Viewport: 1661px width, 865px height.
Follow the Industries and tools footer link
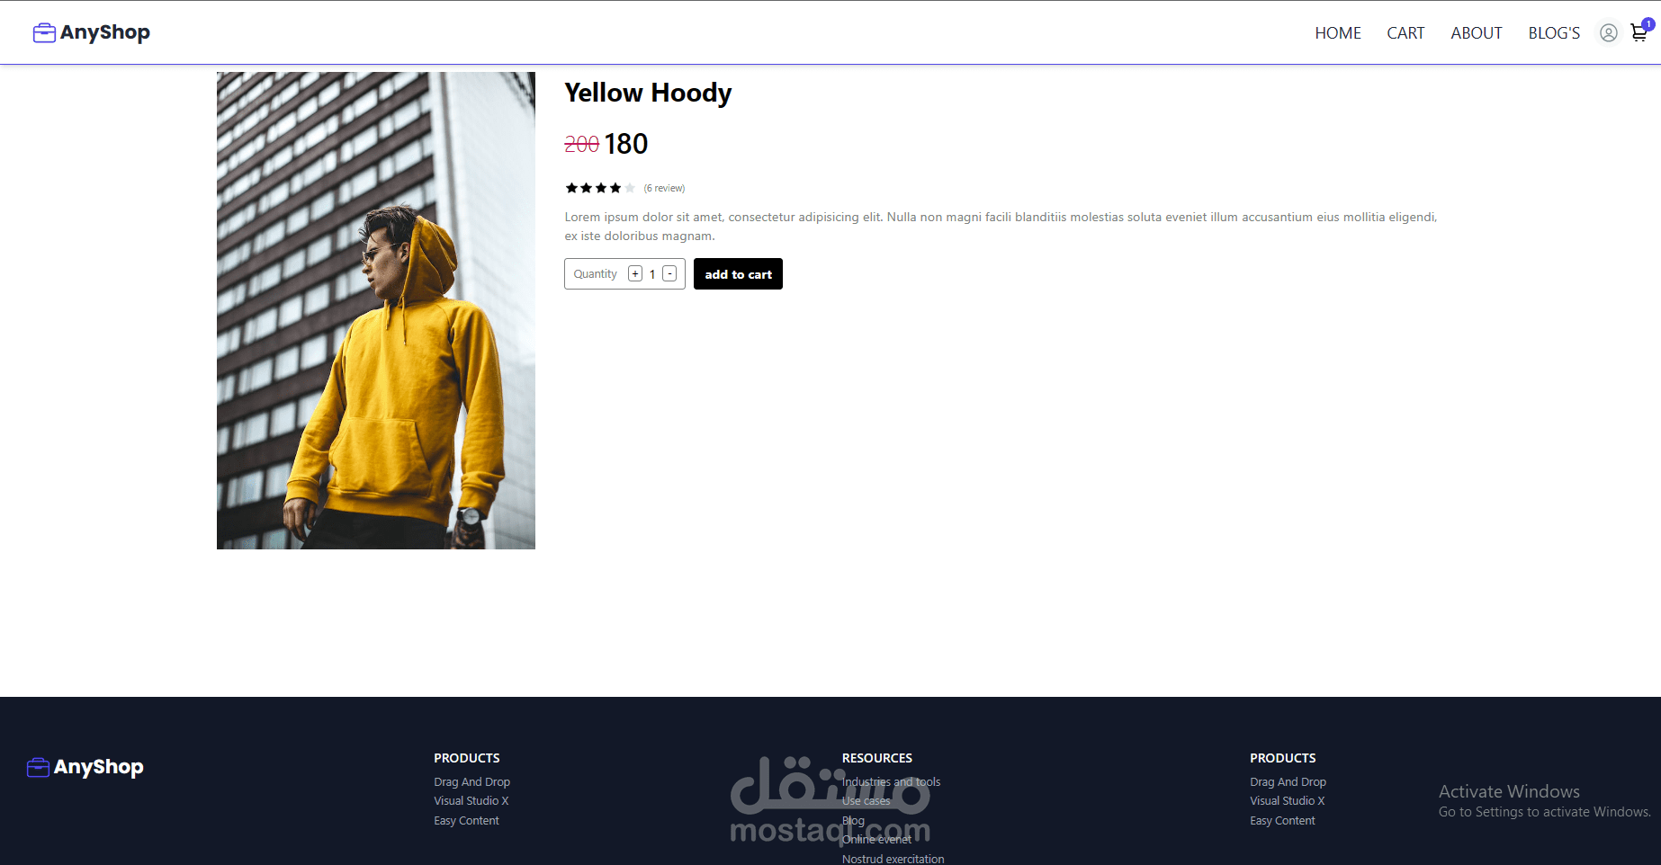pyautogui.click(x=891, y=782)
